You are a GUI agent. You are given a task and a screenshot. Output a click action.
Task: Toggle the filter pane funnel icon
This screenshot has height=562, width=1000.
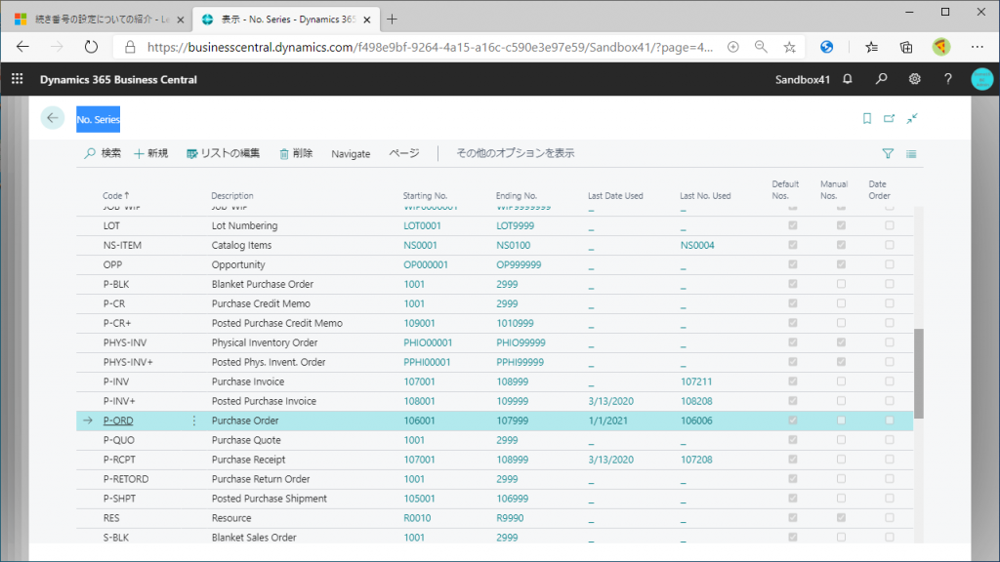click(888, 153)
